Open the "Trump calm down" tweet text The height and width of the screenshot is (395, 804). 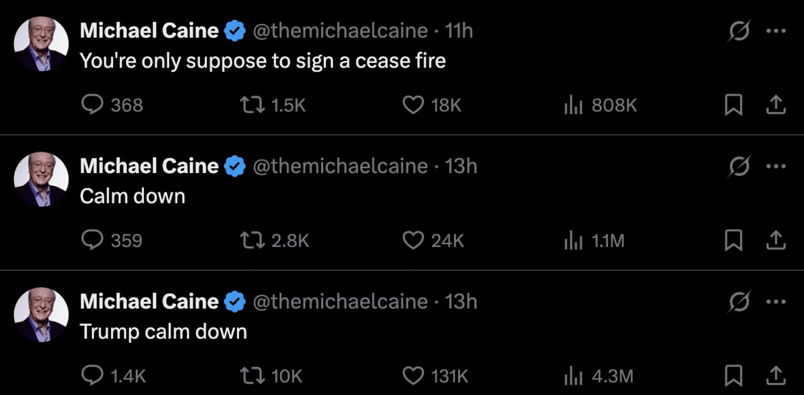tap(163, 332)
